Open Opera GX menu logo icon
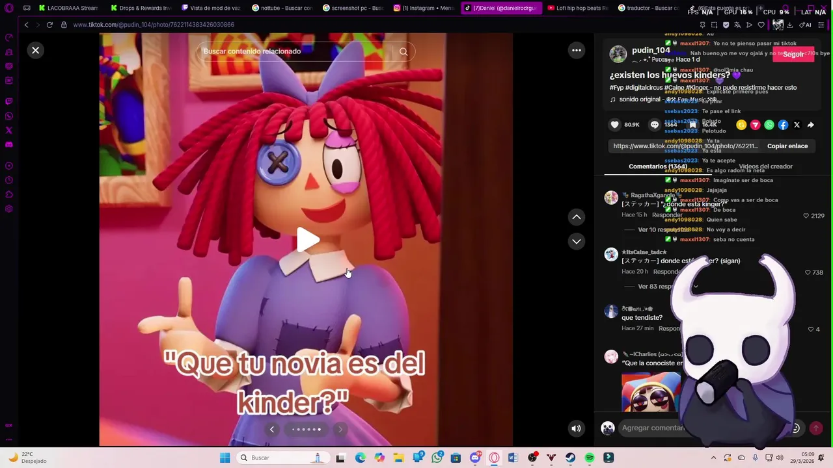This screenshot has width=833, height=468. click(8, 8)
